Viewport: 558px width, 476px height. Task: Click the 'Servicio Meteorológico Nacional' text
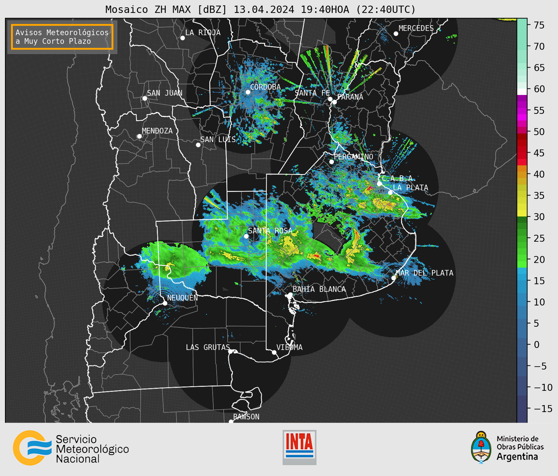tap(92, 449)
